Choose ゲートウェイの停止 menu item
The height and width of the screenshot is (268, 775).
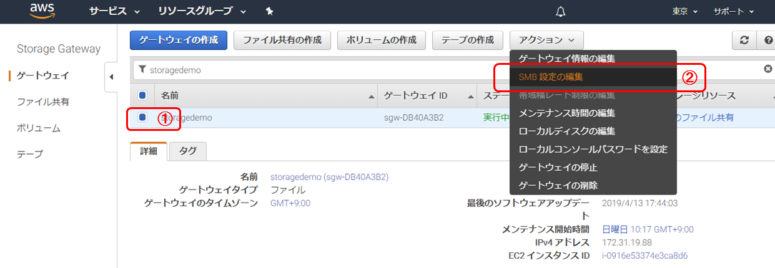pyautogui.click(x=593, y=168)
